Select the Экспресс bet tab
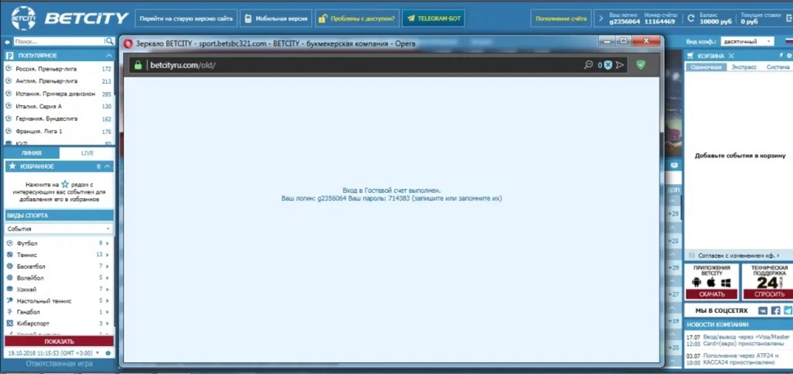 (744, 67)
